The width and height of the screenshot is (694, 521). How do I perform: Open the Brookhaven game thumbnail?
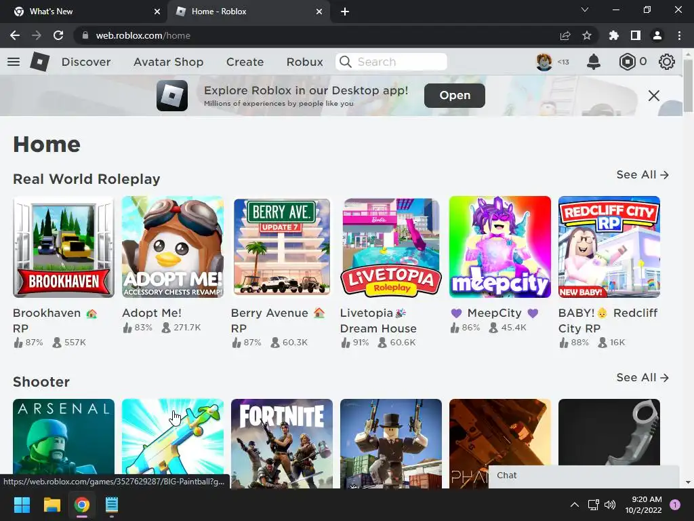pos(64,247)
